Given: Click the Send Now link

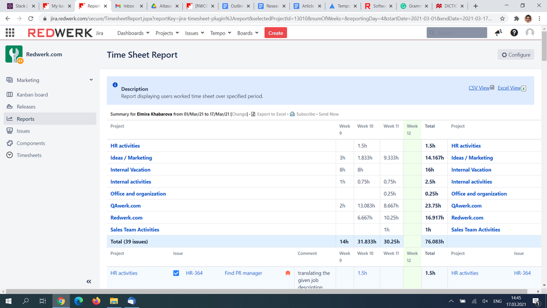Looking at the screenshot, I should coord(329,114).
